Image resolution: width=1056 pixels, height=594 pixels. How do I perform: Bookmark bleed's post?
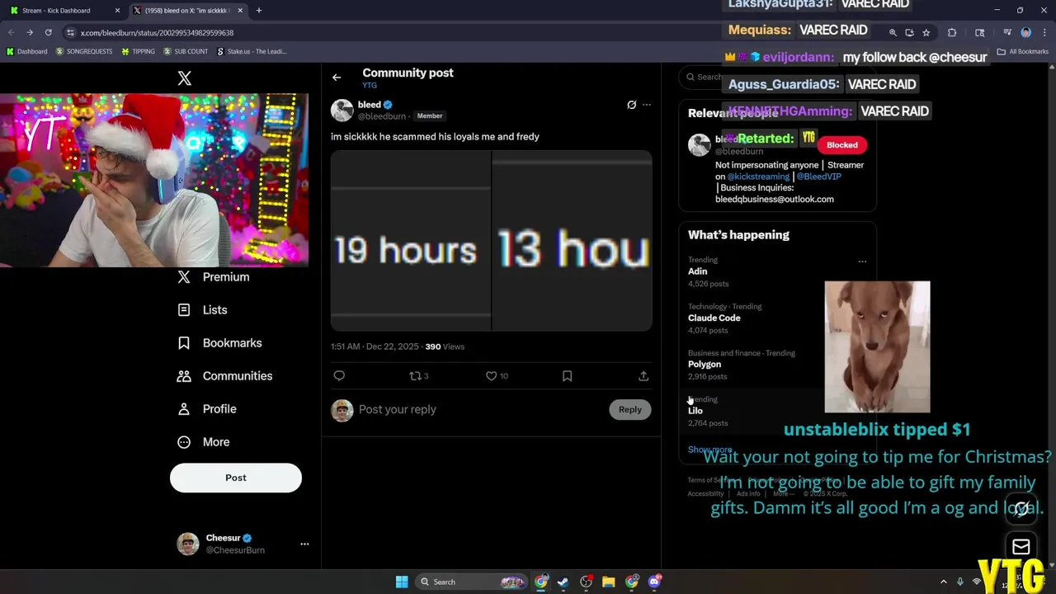tap(567, 376)
